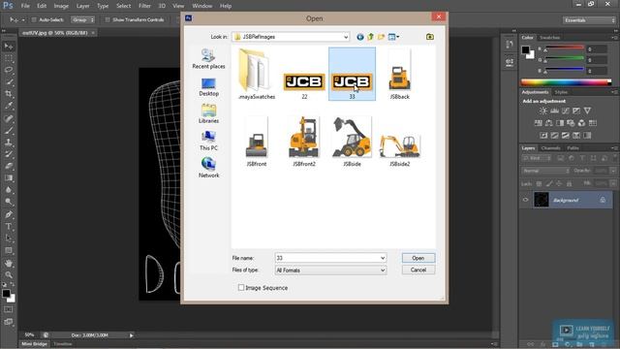The width and height of the screenshot is (620, 349).
Task: Click the Hue/Saturation adjustment icon
Action: coord(539,123)
